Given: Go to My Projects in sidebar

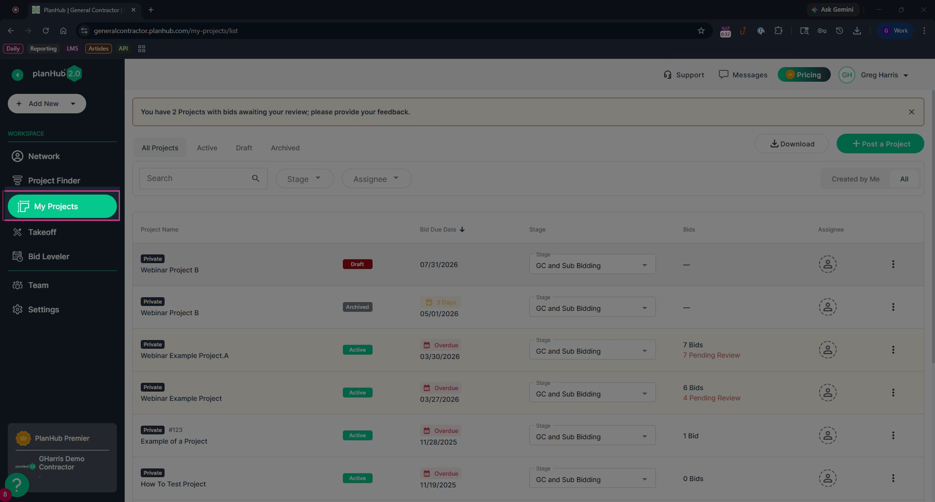Looking at the screenshot, I should tap(62, 206).
